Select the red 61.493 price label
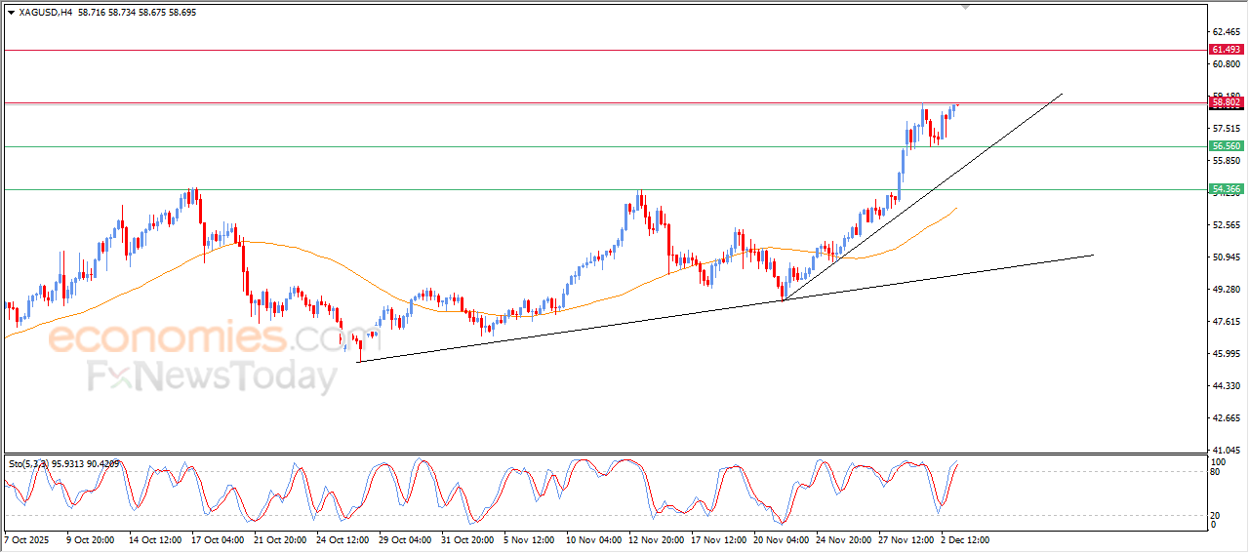 1226,50
